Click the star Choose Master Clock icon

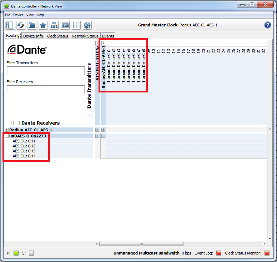point(43,25)
